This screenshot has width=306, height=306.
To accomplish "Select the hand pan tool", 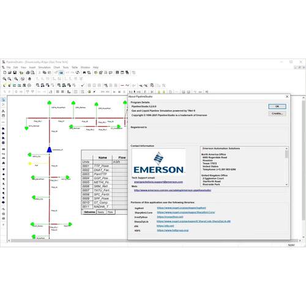I will (x=29, y=79).
